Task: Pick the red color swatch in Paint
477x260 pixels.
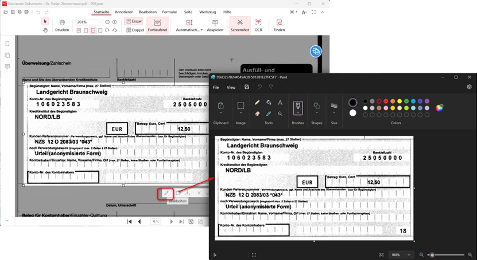Action: (386, 101)
